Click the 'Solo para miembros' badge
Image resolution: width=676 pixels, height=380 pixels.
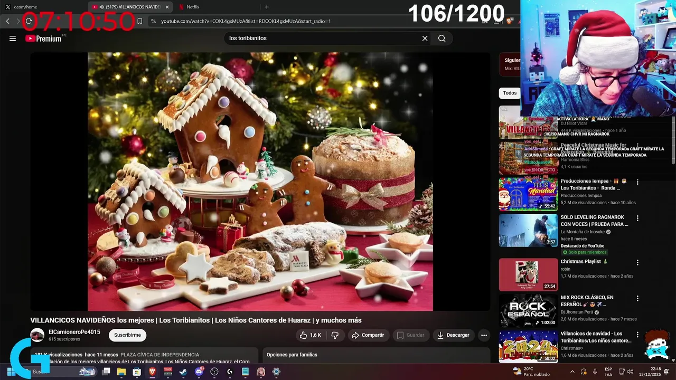click(x=584, y=252)
